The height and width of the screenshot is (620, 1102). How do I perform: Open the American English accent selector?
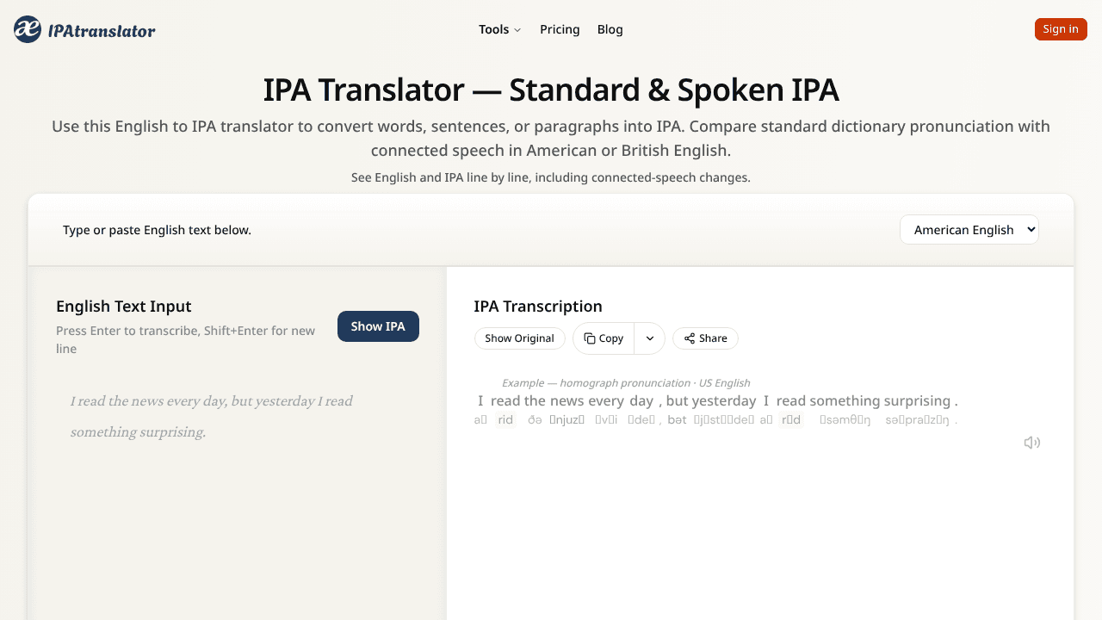click(x=969, y=230)
